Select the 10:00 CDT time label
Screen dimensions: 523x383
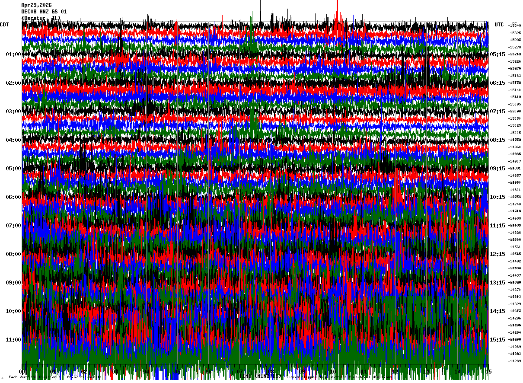tap(13, 311)
